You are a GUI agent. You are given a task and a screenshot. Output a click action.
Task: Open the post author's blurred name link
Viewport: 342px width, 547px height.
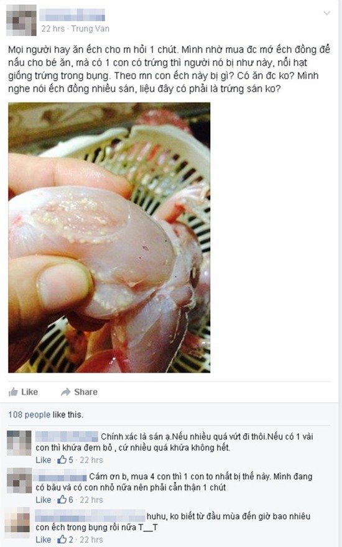(72, 15)
